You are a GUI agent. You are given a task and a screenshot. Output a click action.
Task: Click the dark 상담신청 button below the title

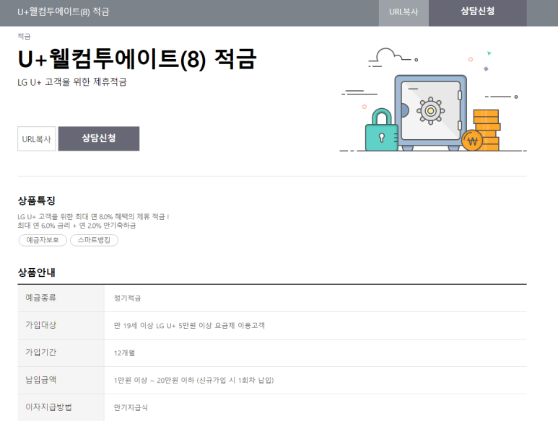click(x=99, y=138)
